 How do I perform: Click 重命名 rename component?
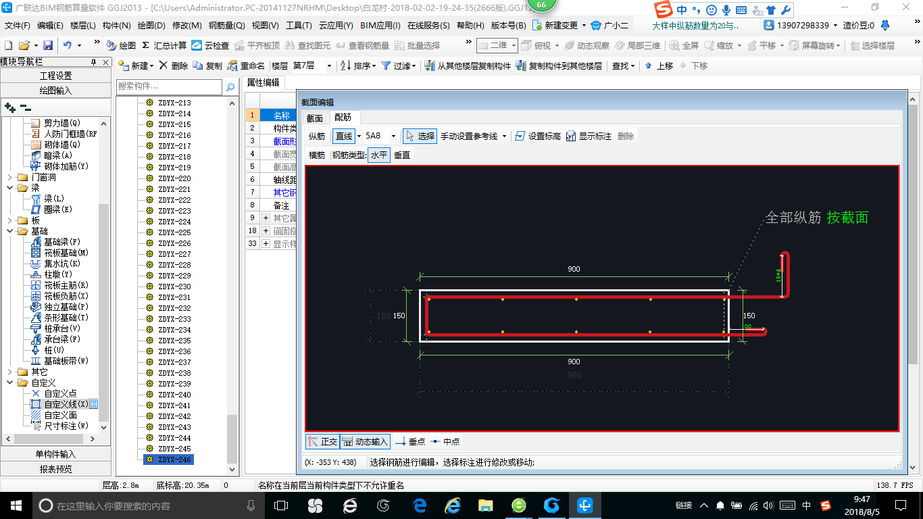pyautogui.click(x=247, y=66)
